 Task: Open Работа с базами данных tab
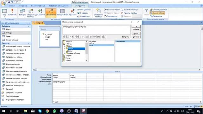point(59,6)
